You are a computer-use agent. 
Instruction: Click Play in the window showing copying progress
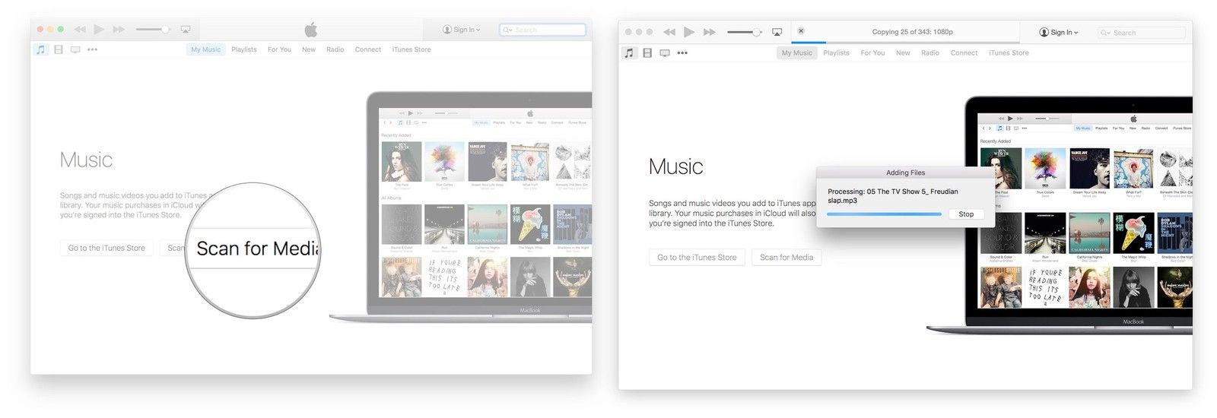pyautogui.click(x=689, y=32)
